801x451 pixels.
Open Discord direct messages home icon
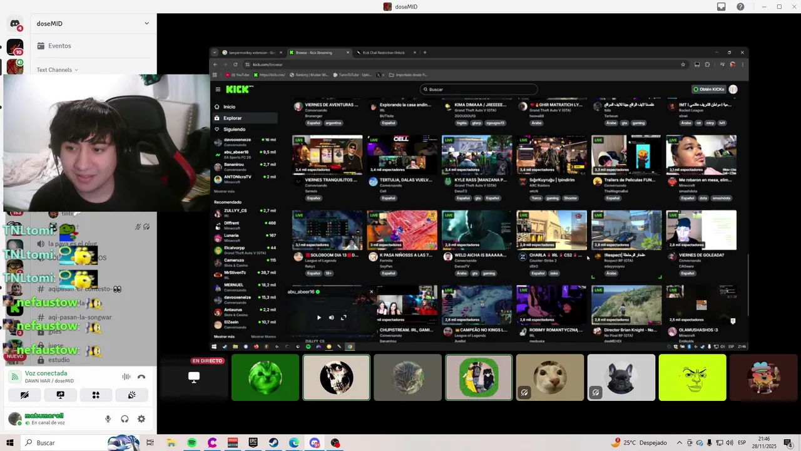pyautogui.click(x=15, y=24)
